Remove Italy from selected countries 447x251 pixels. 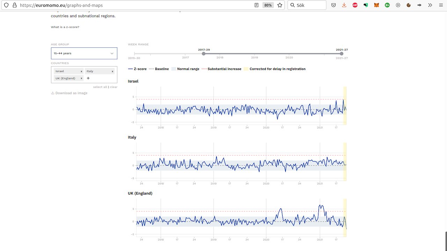coord(112,71)
